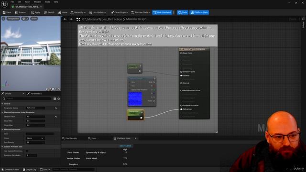Open the Output Log
Image resolution: width=306 pixels, height=172 pixels.
(x=30, y=170)
